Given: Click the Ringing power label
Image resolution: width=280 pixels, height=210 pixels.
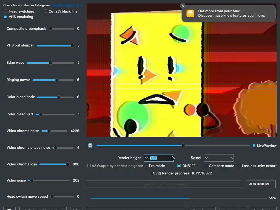Looking at the screenshot, I should 18,80.
